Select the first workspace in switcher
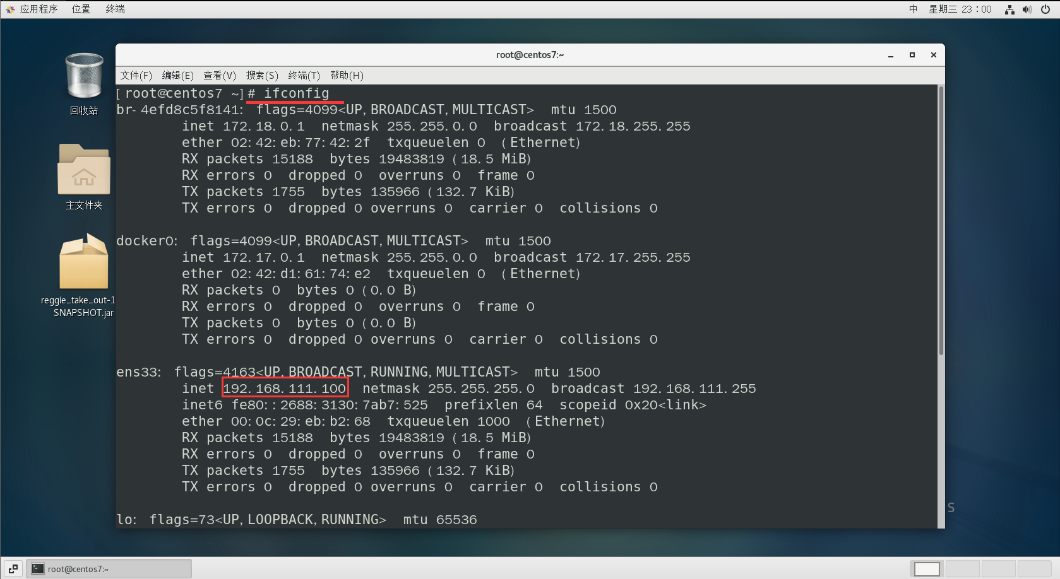The image size is (1060, 579). [927, 569]
